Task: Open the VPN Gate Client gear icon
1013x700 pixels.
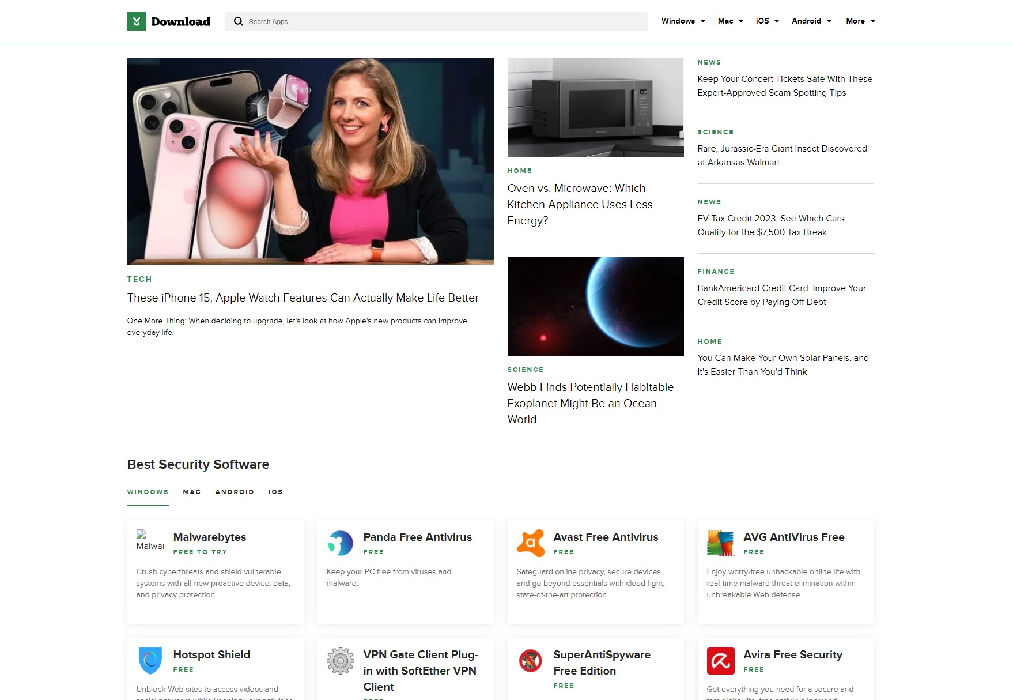Action: (341, 661)
